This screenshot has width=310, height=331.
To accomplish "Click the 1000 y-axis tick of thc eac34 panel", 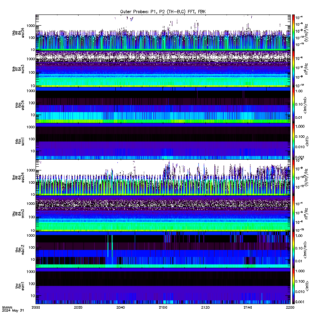I will click(31, 170).
